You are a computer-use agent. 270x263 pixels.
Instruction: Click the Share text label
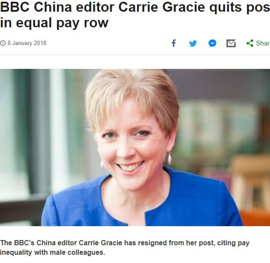[x=263, y=43]
